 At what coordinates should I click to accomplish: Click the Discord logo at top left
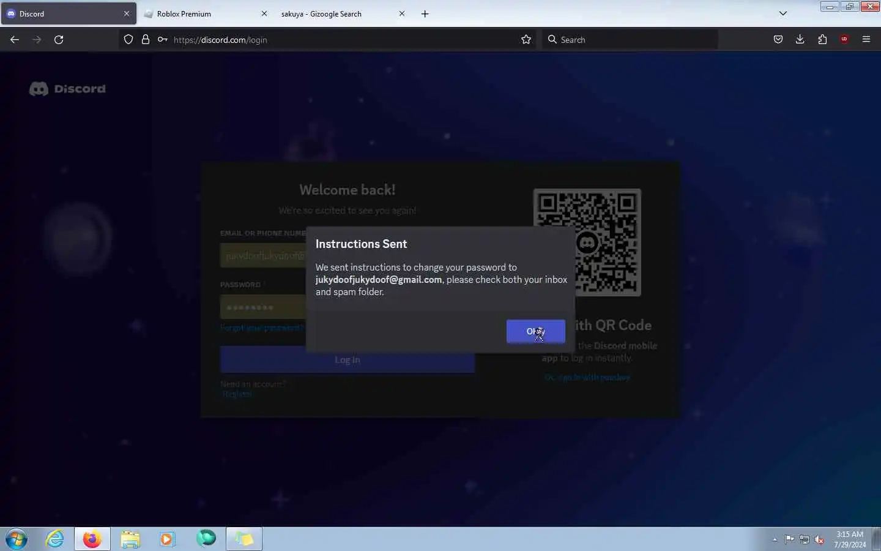click(67, 89)
